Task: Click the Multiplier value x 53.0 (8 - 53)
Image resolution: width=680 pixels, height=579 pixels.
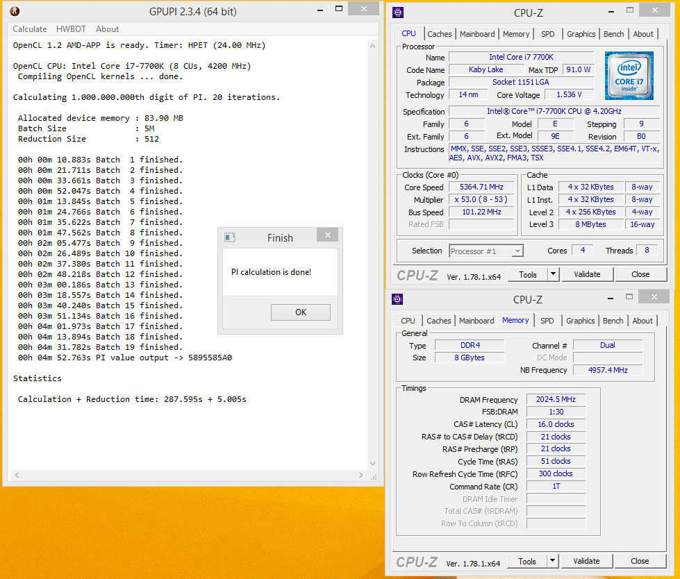Action: pos(481,200)
